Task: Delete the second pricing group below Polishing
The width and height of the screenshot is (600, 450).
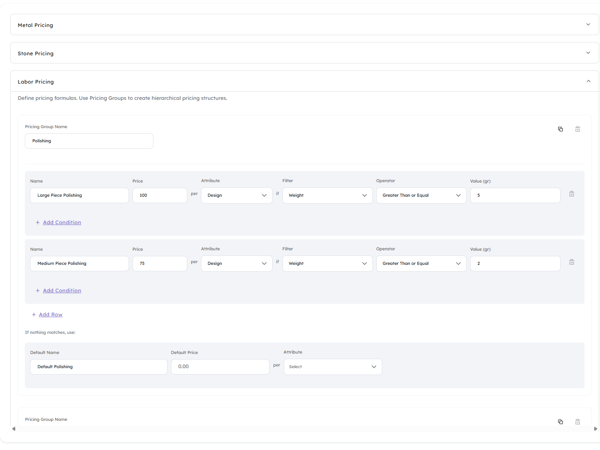Action: (578, 422)
